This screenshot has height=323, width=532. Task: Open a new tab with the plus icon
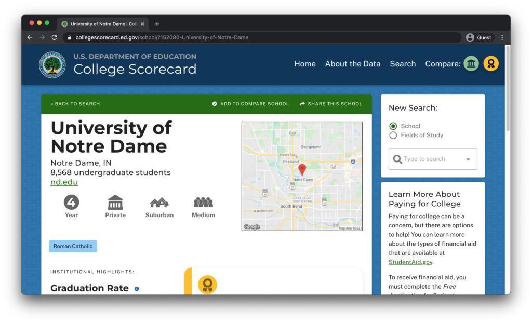click(x=157, y=24)
